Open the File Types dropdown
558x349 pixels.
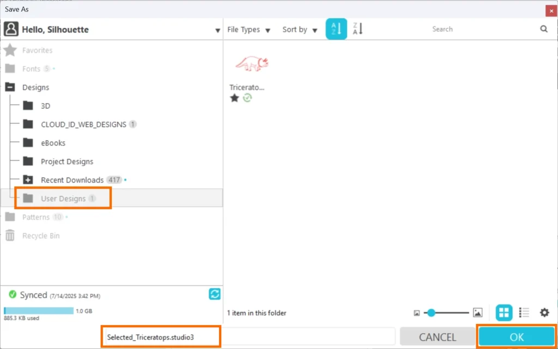pos(248,30)
